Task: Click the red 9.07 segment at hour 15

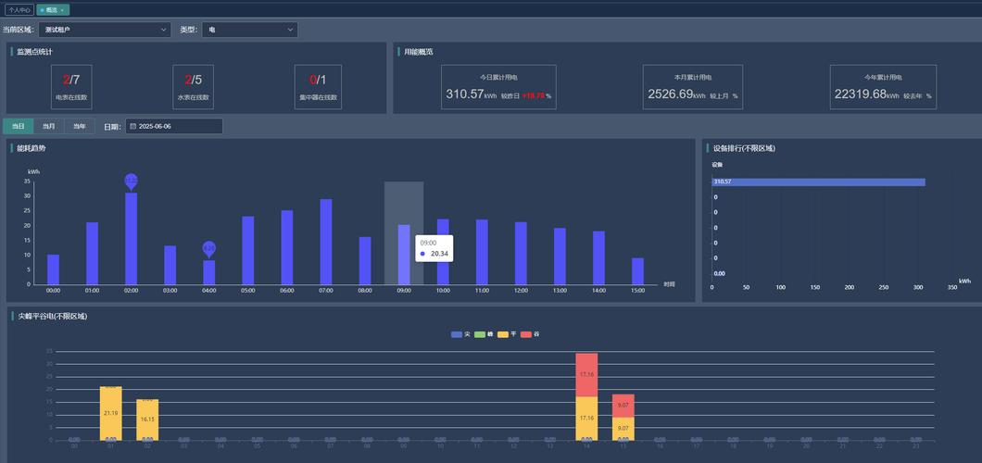Action: (623, 406)
